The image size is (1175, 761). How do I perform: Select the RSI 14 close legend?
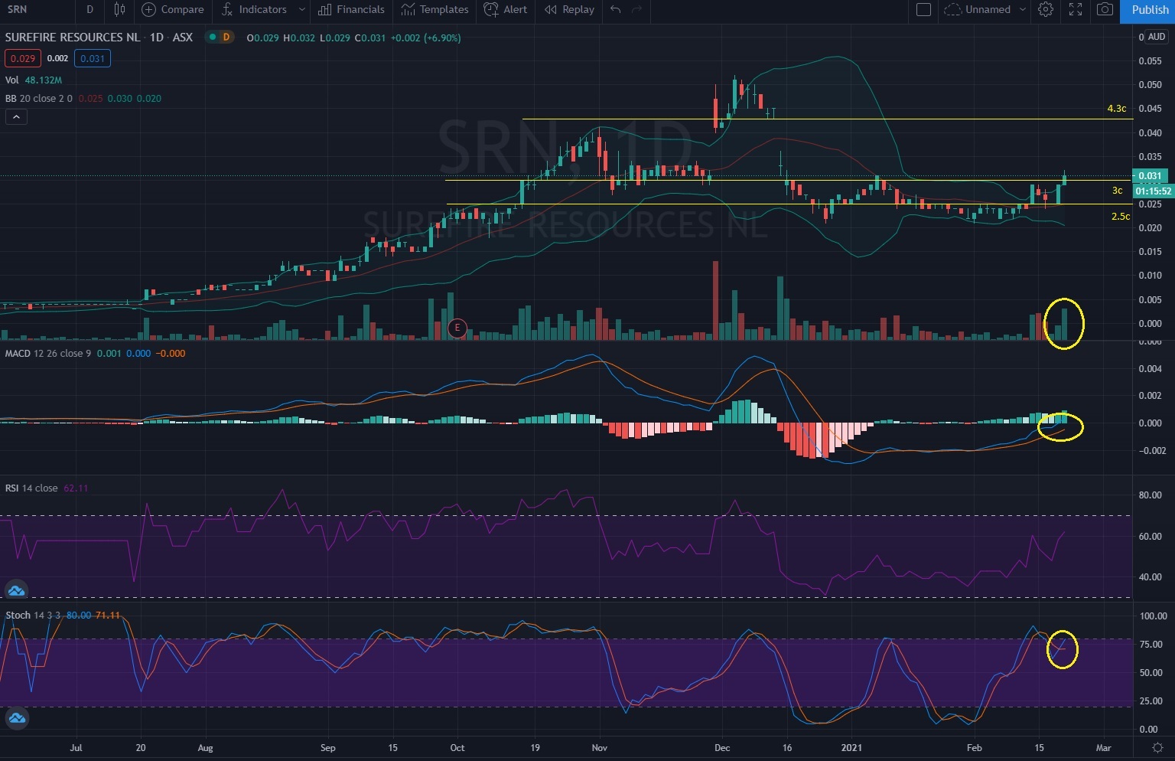31,488
